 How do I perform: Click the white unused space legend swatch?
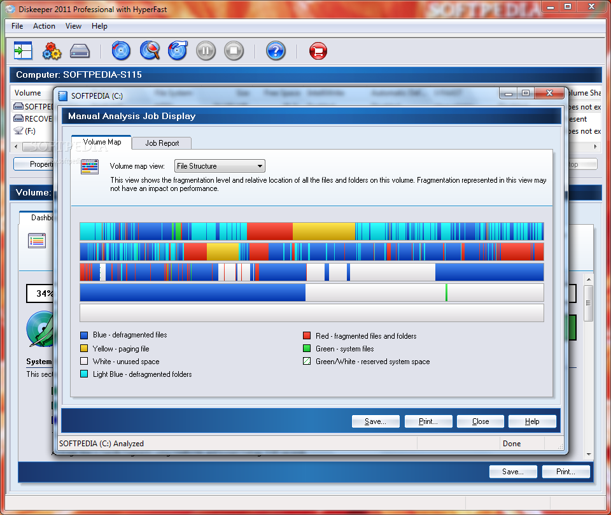[x=84, y=361]
